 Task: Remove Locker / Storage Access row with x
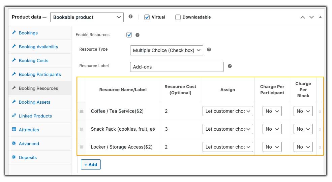point(320,147)
